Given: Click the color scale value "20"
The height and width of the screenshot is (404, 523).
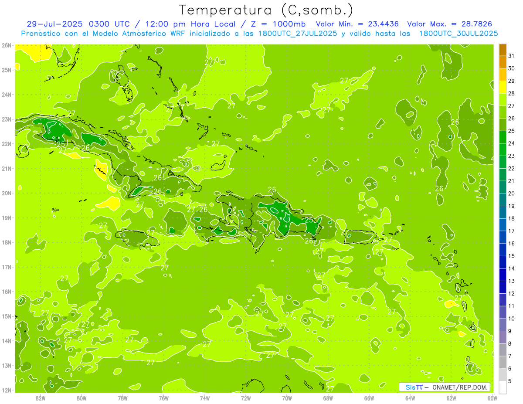Looking at the screenshot, I should coord(511,194).
